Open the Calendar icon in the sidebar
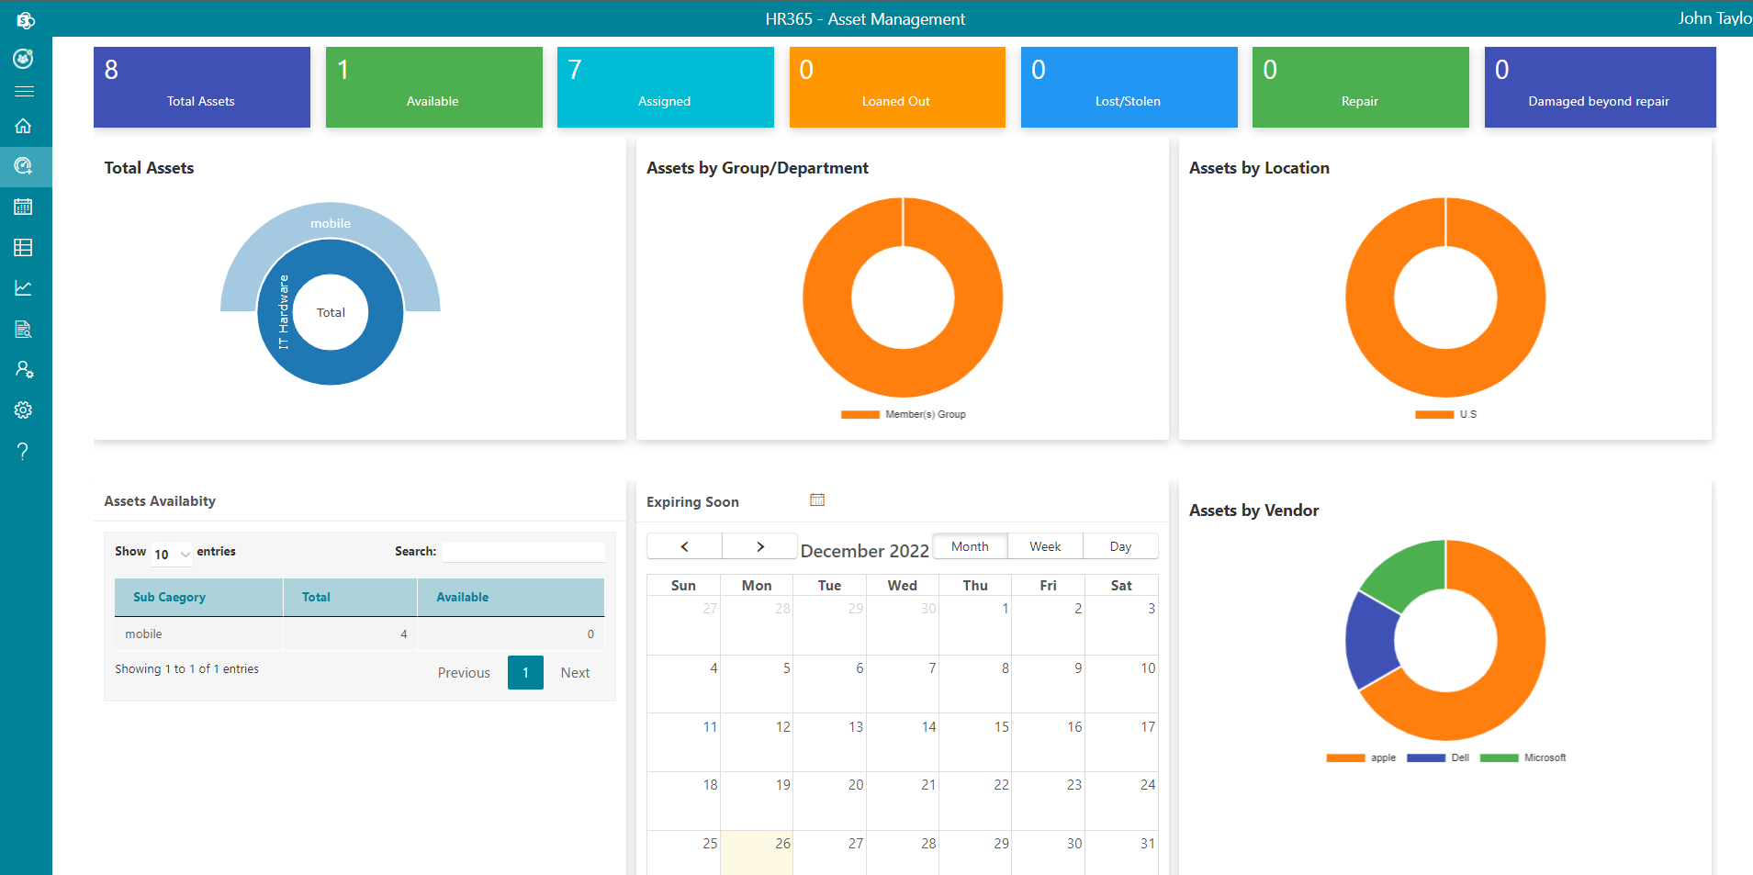This screenshot has width=1753, height=875. [x=24, y=207]
